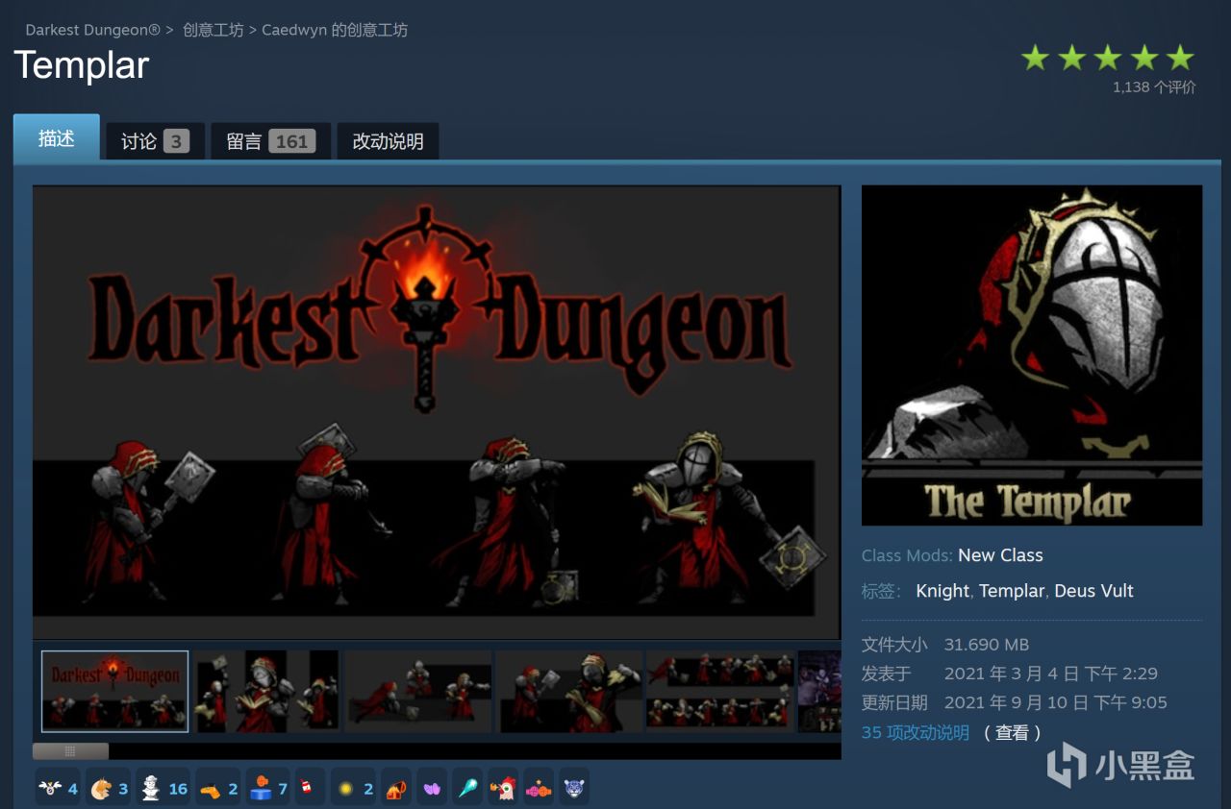1231x809 pixels.
Task: Click the 2021 年 3 月 4 日 posted date
Action: (1051, 674)
